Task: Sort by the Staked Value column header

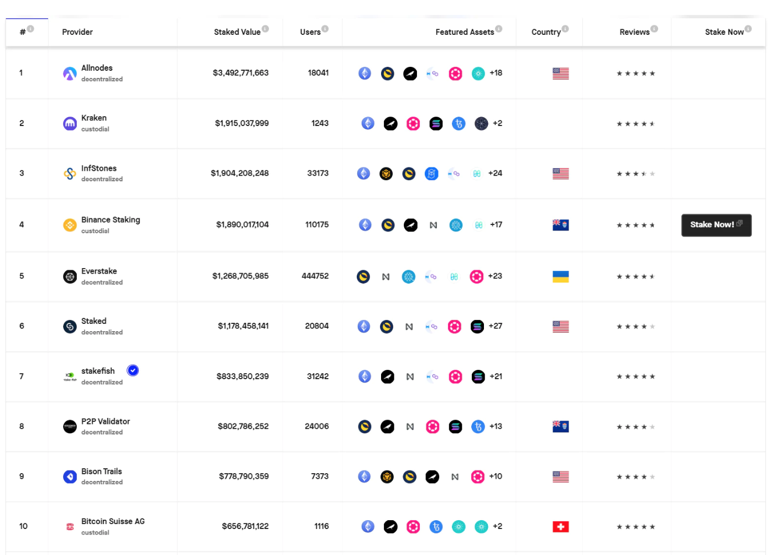Action: pos(237,32)
